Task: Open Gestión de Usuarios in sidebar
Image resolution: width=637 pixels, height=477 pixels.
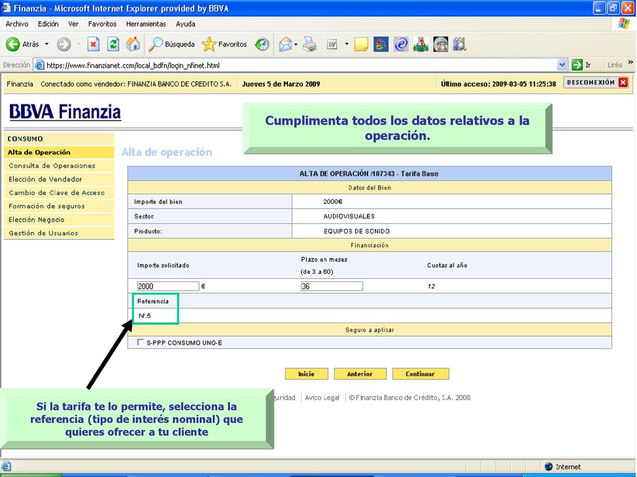Action: tap(59, 233)
